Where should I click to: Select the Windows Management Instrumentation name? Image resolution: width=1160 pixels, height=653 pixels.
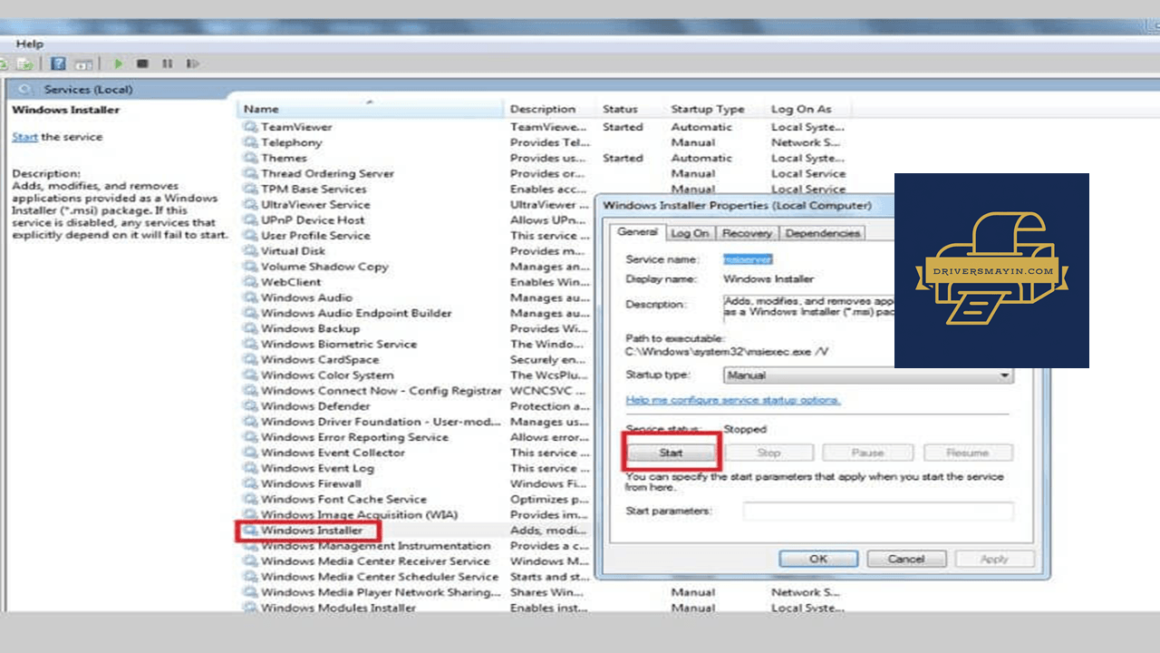(375, 546)
